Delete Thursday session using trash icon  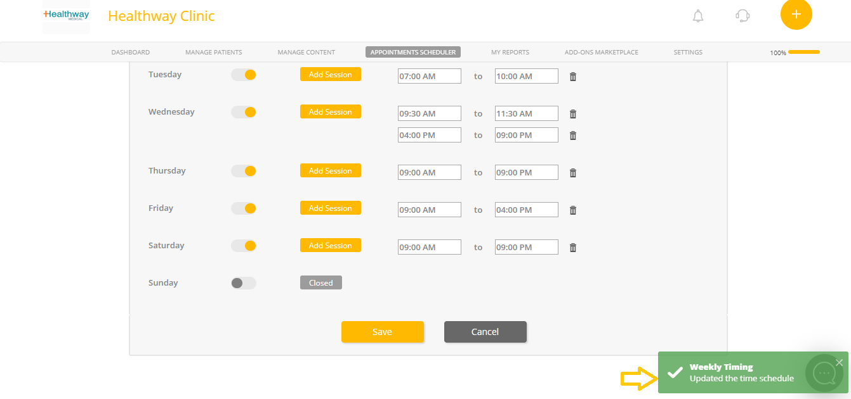coord(573,173)
